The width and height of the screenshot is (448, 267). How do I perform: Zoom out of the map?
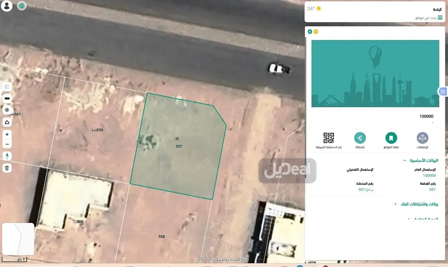coord(7,144)
